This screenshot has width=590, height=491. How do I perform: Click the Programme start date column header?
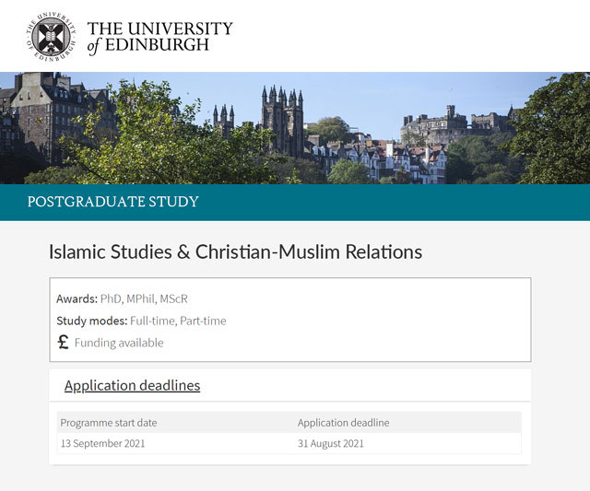[x=109, y=423]
